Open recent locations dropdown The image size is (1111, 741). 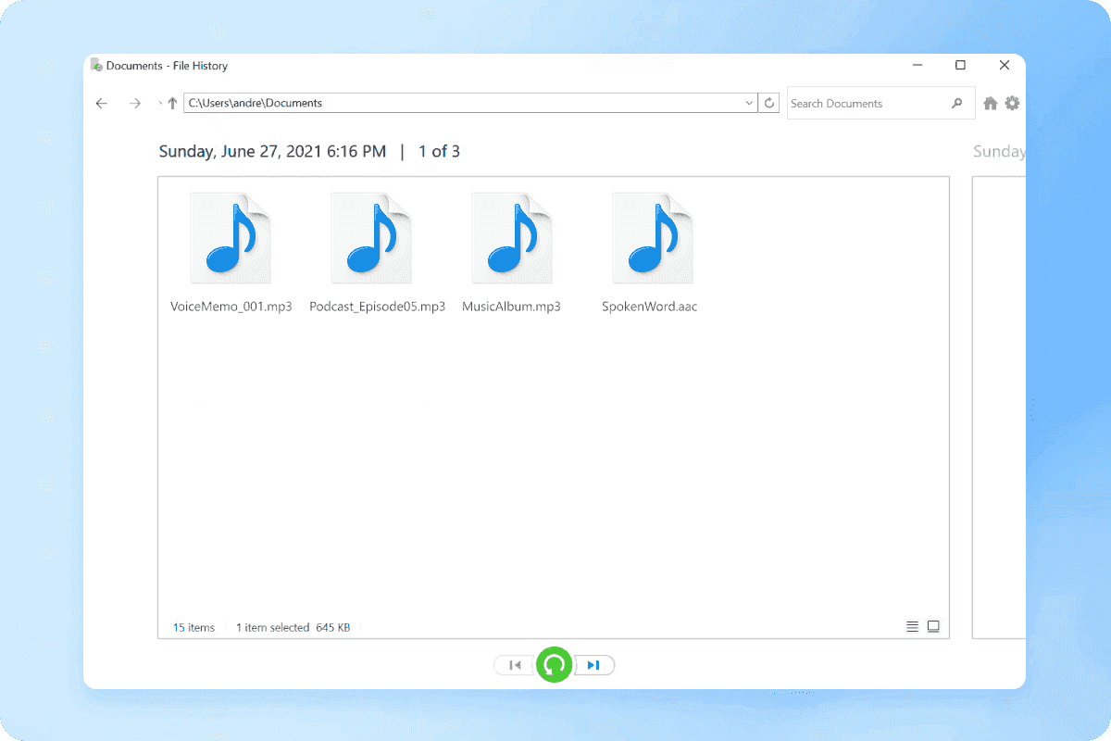pos(160,103)
